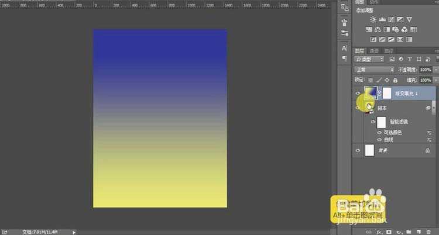Click the Brightness/Contrast adjustment icon
The image size is (439, 235).
click(373, 19)
